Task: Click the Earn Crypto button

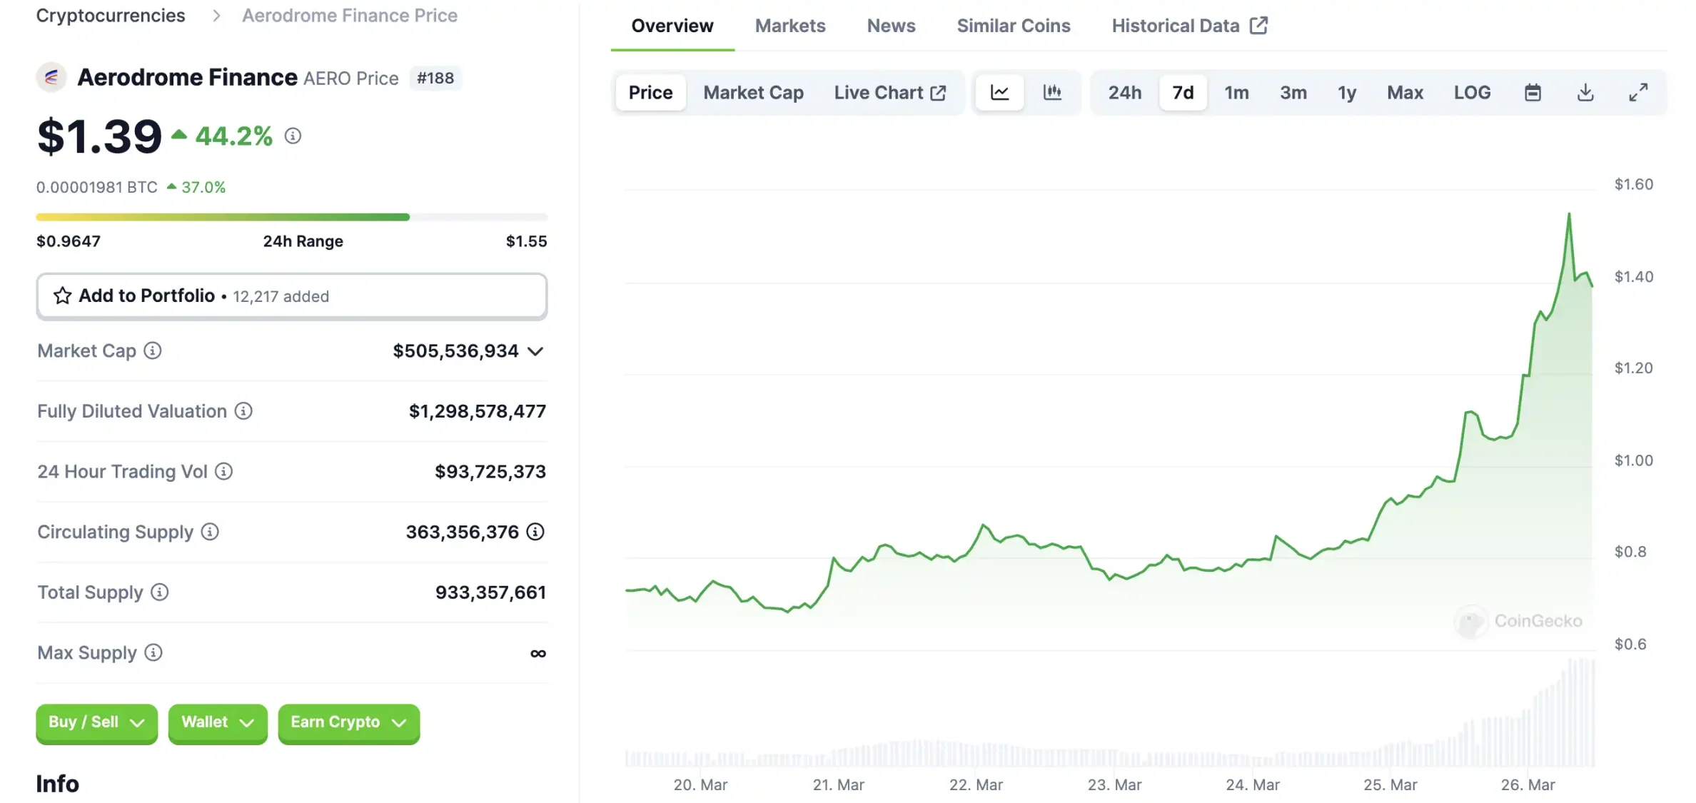Action: [x=347, y=722]
